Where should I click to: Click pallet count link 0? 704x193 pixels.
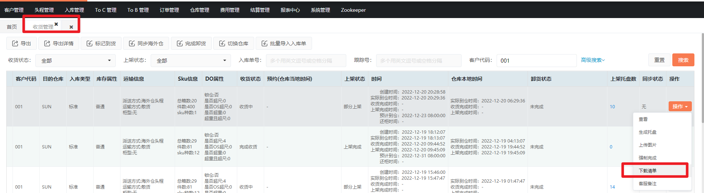coord(611,147)
